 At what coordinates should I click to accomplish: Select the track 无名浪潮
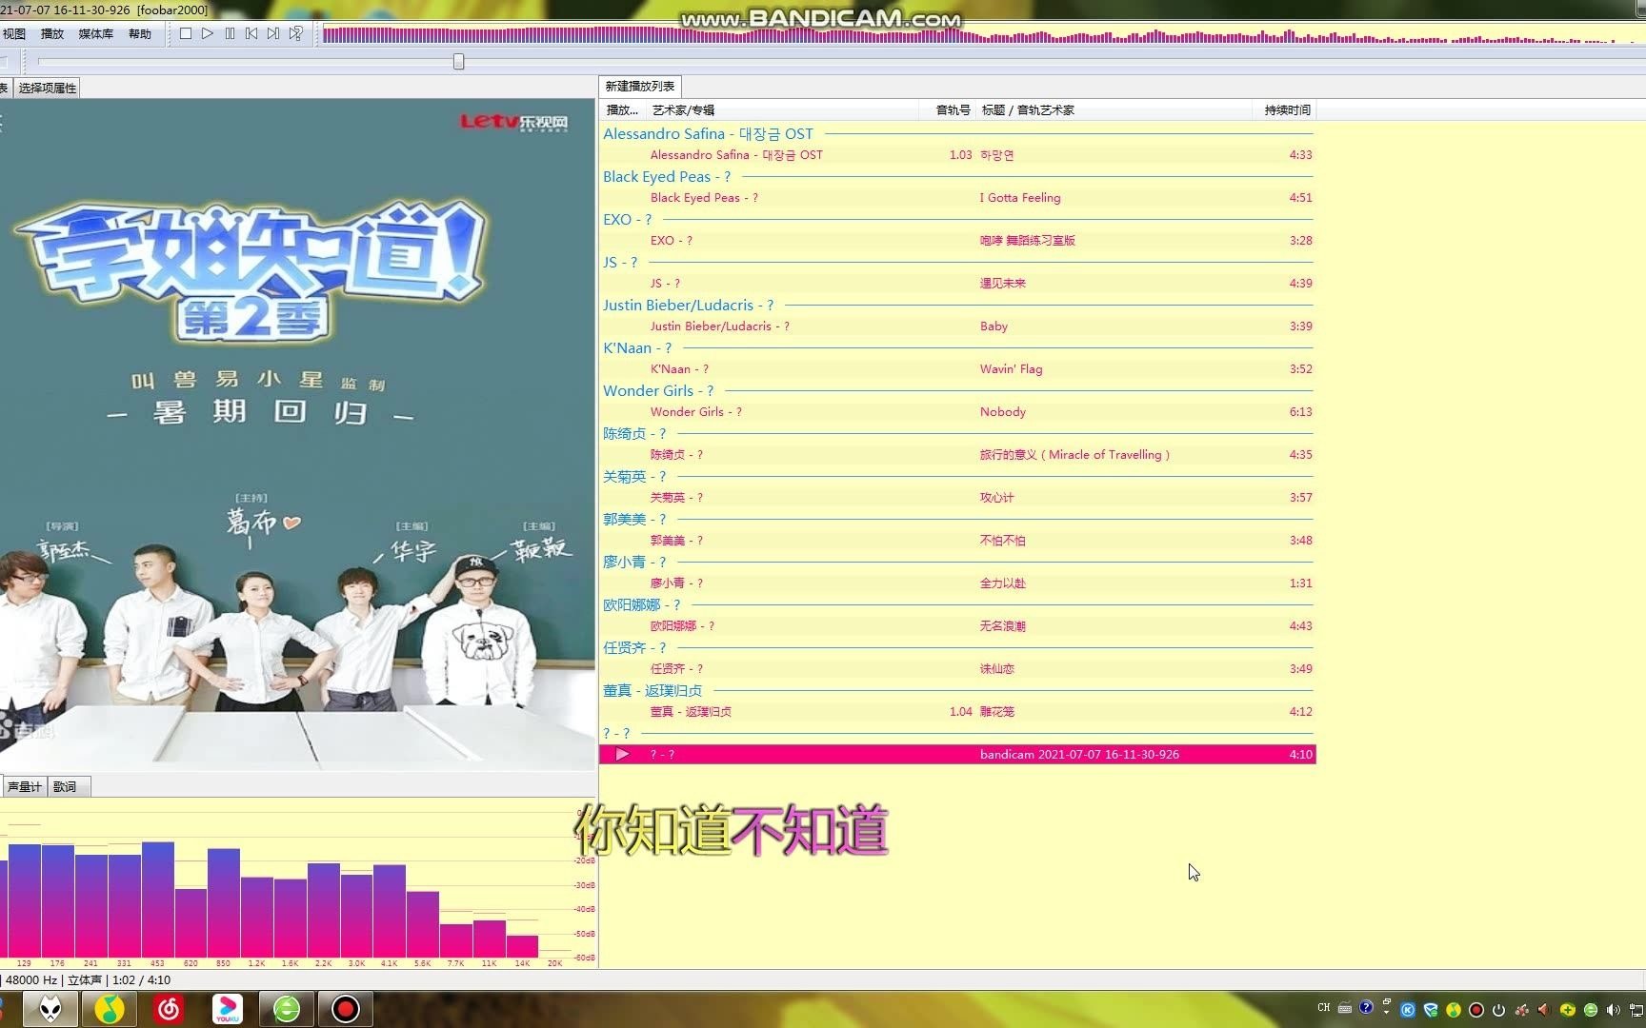point(957,626)
